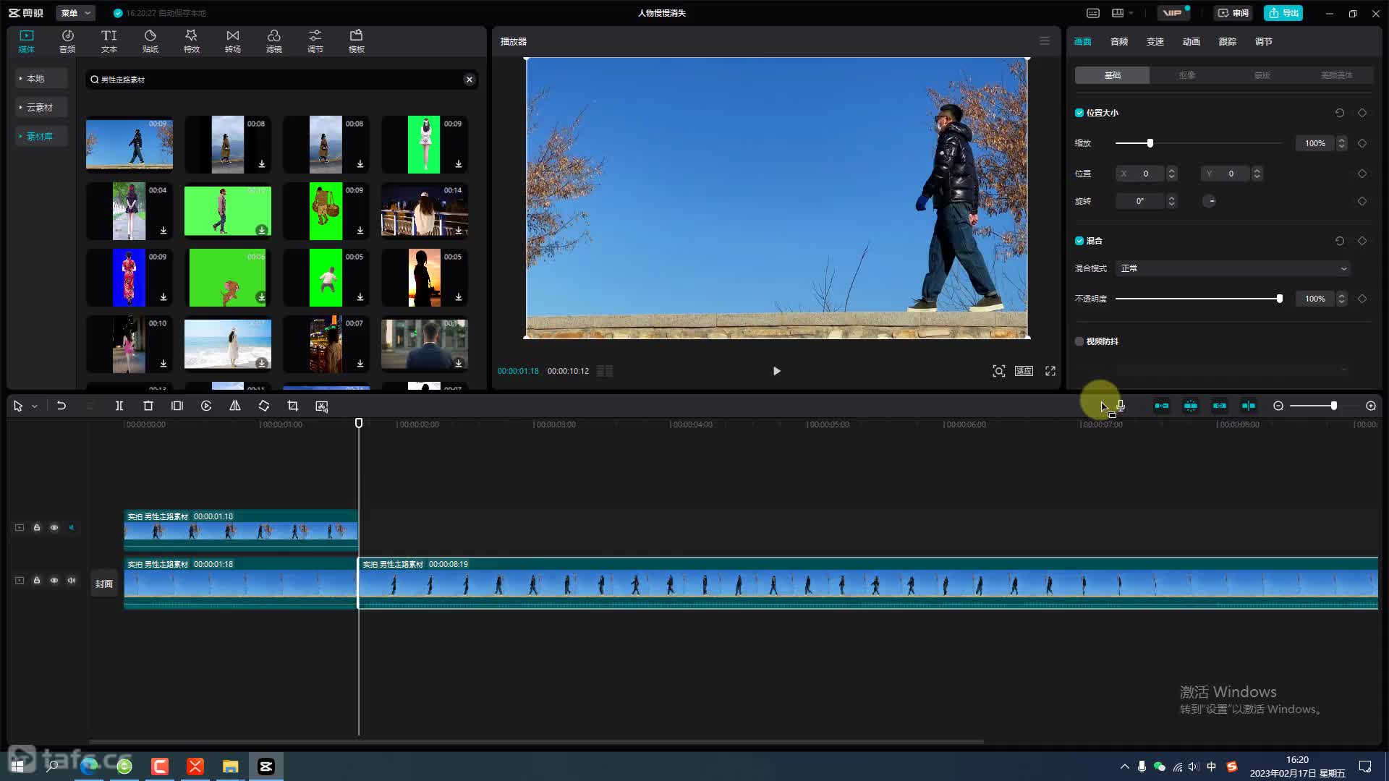
Task: Switch to the 动画 animation tab
Action: tap(1192, 42)
